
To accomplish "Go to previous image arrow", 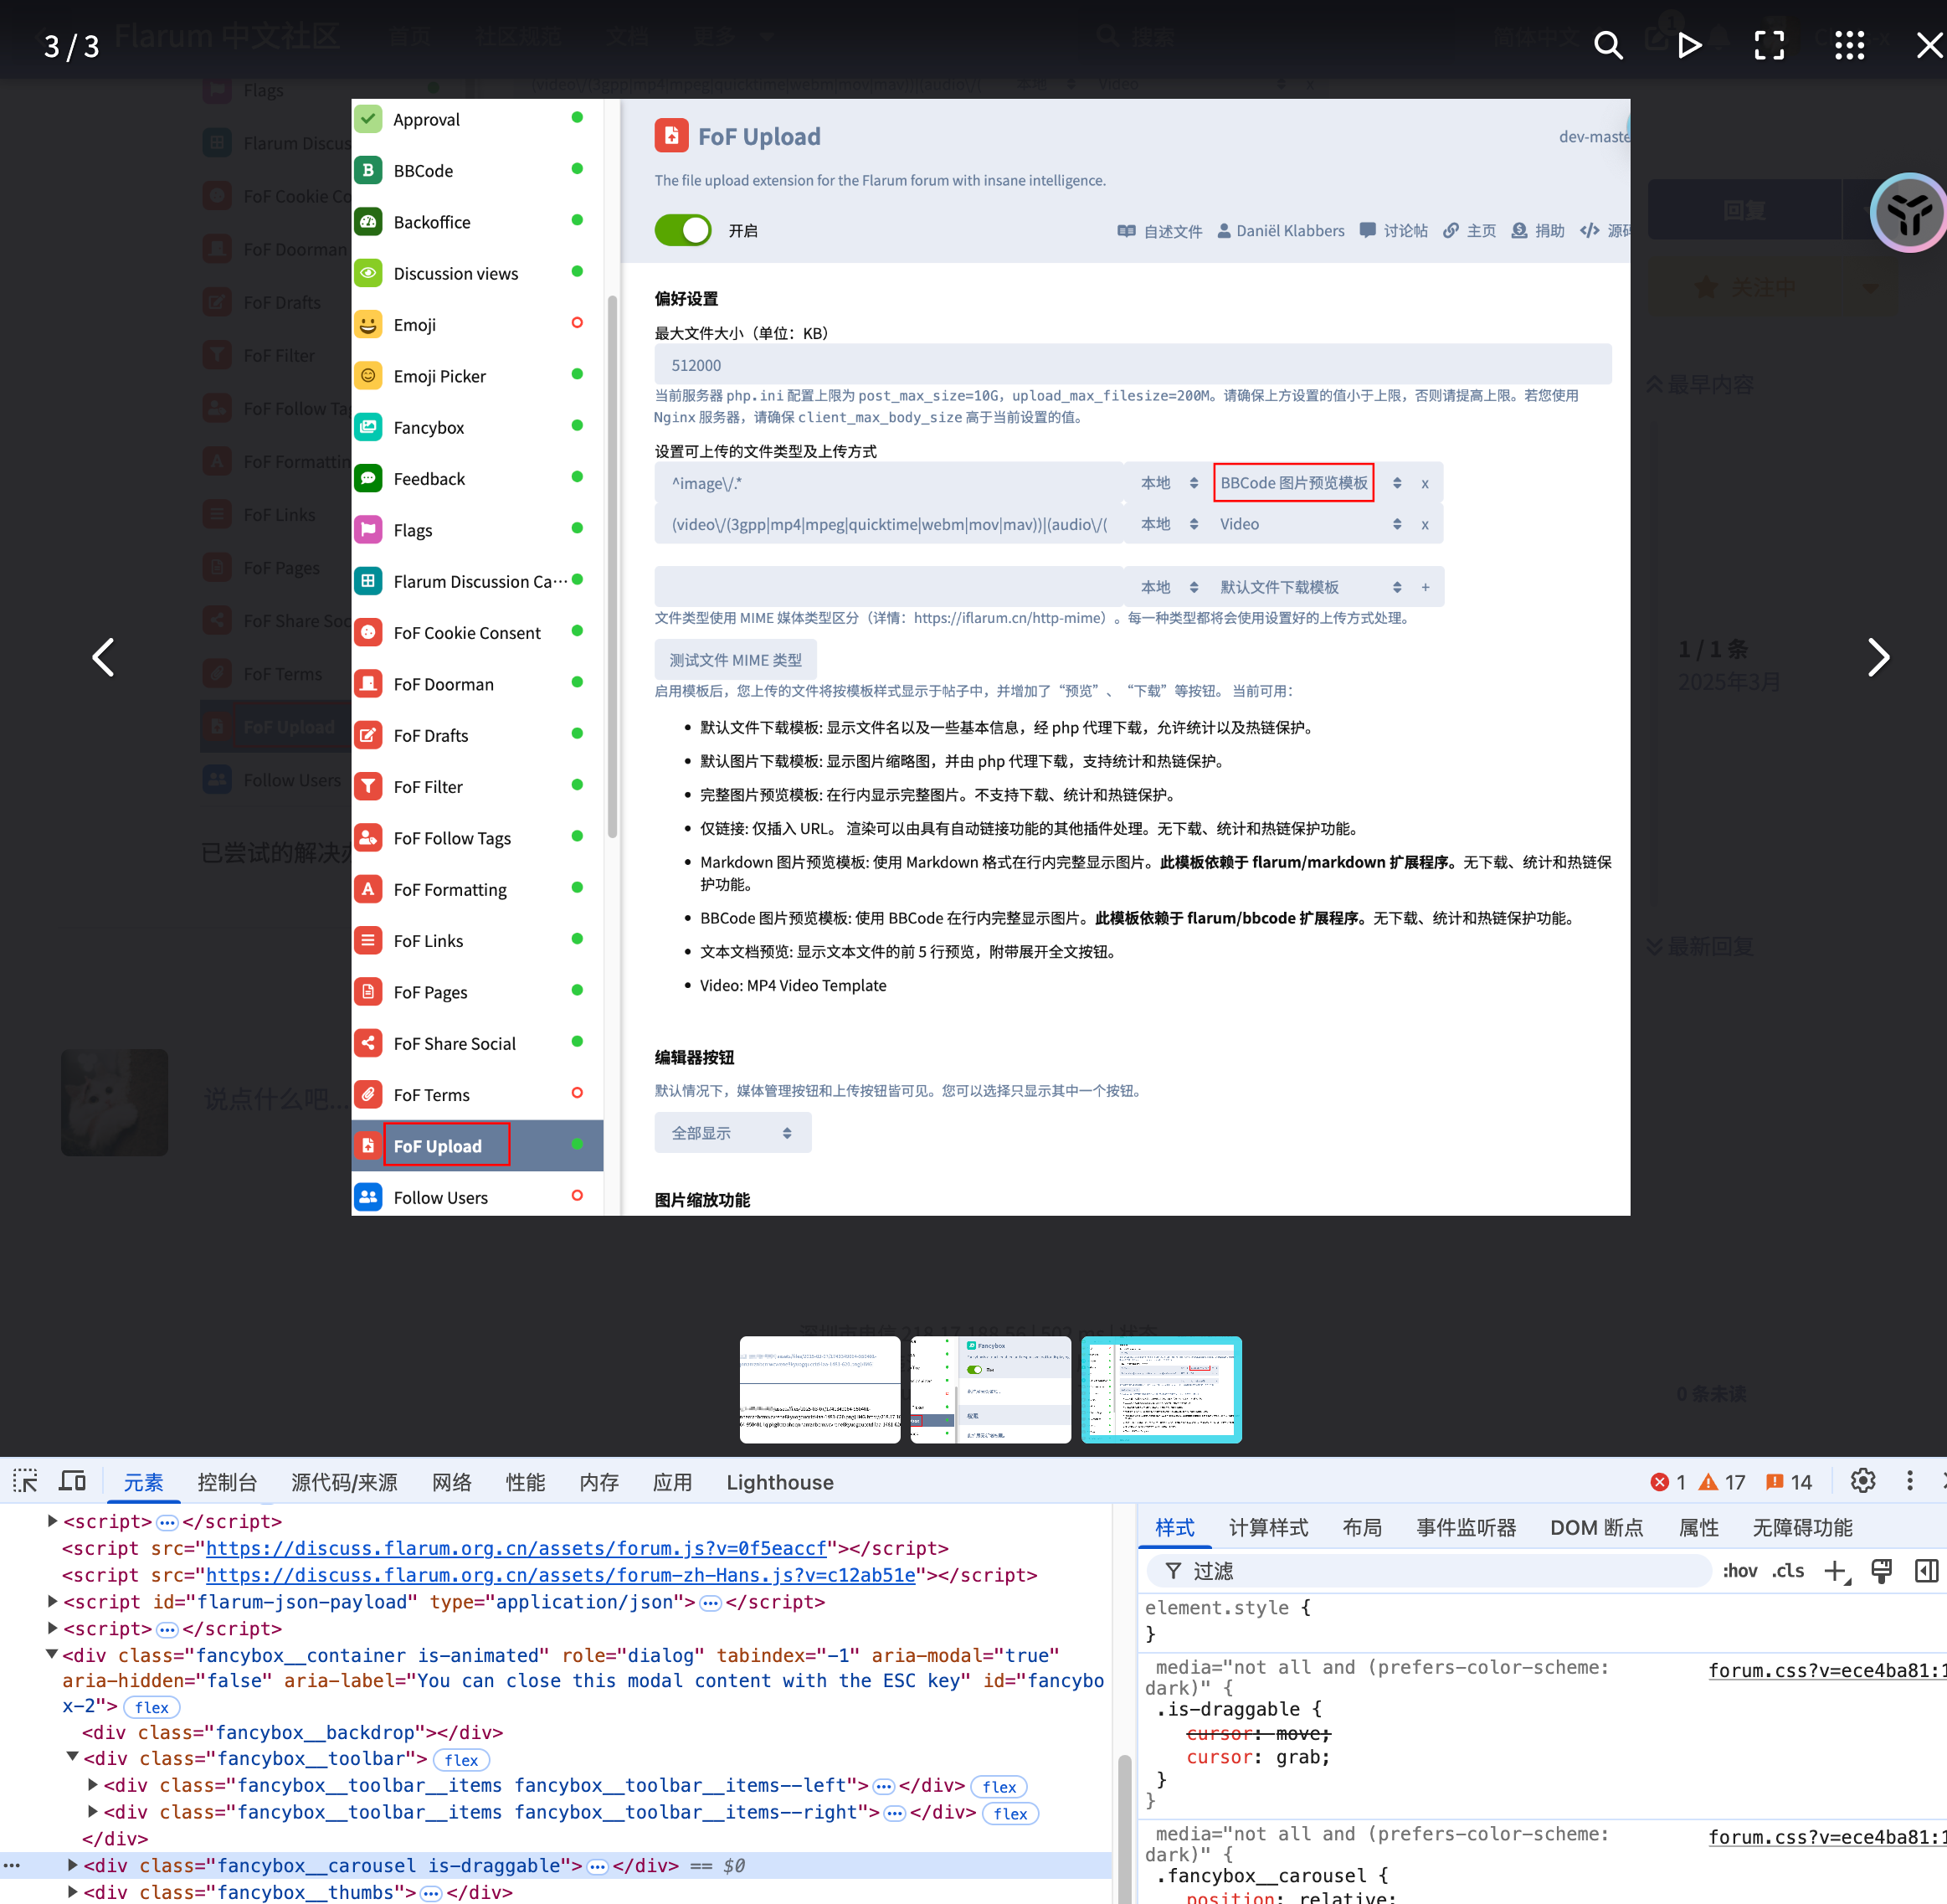I will 104,657.
